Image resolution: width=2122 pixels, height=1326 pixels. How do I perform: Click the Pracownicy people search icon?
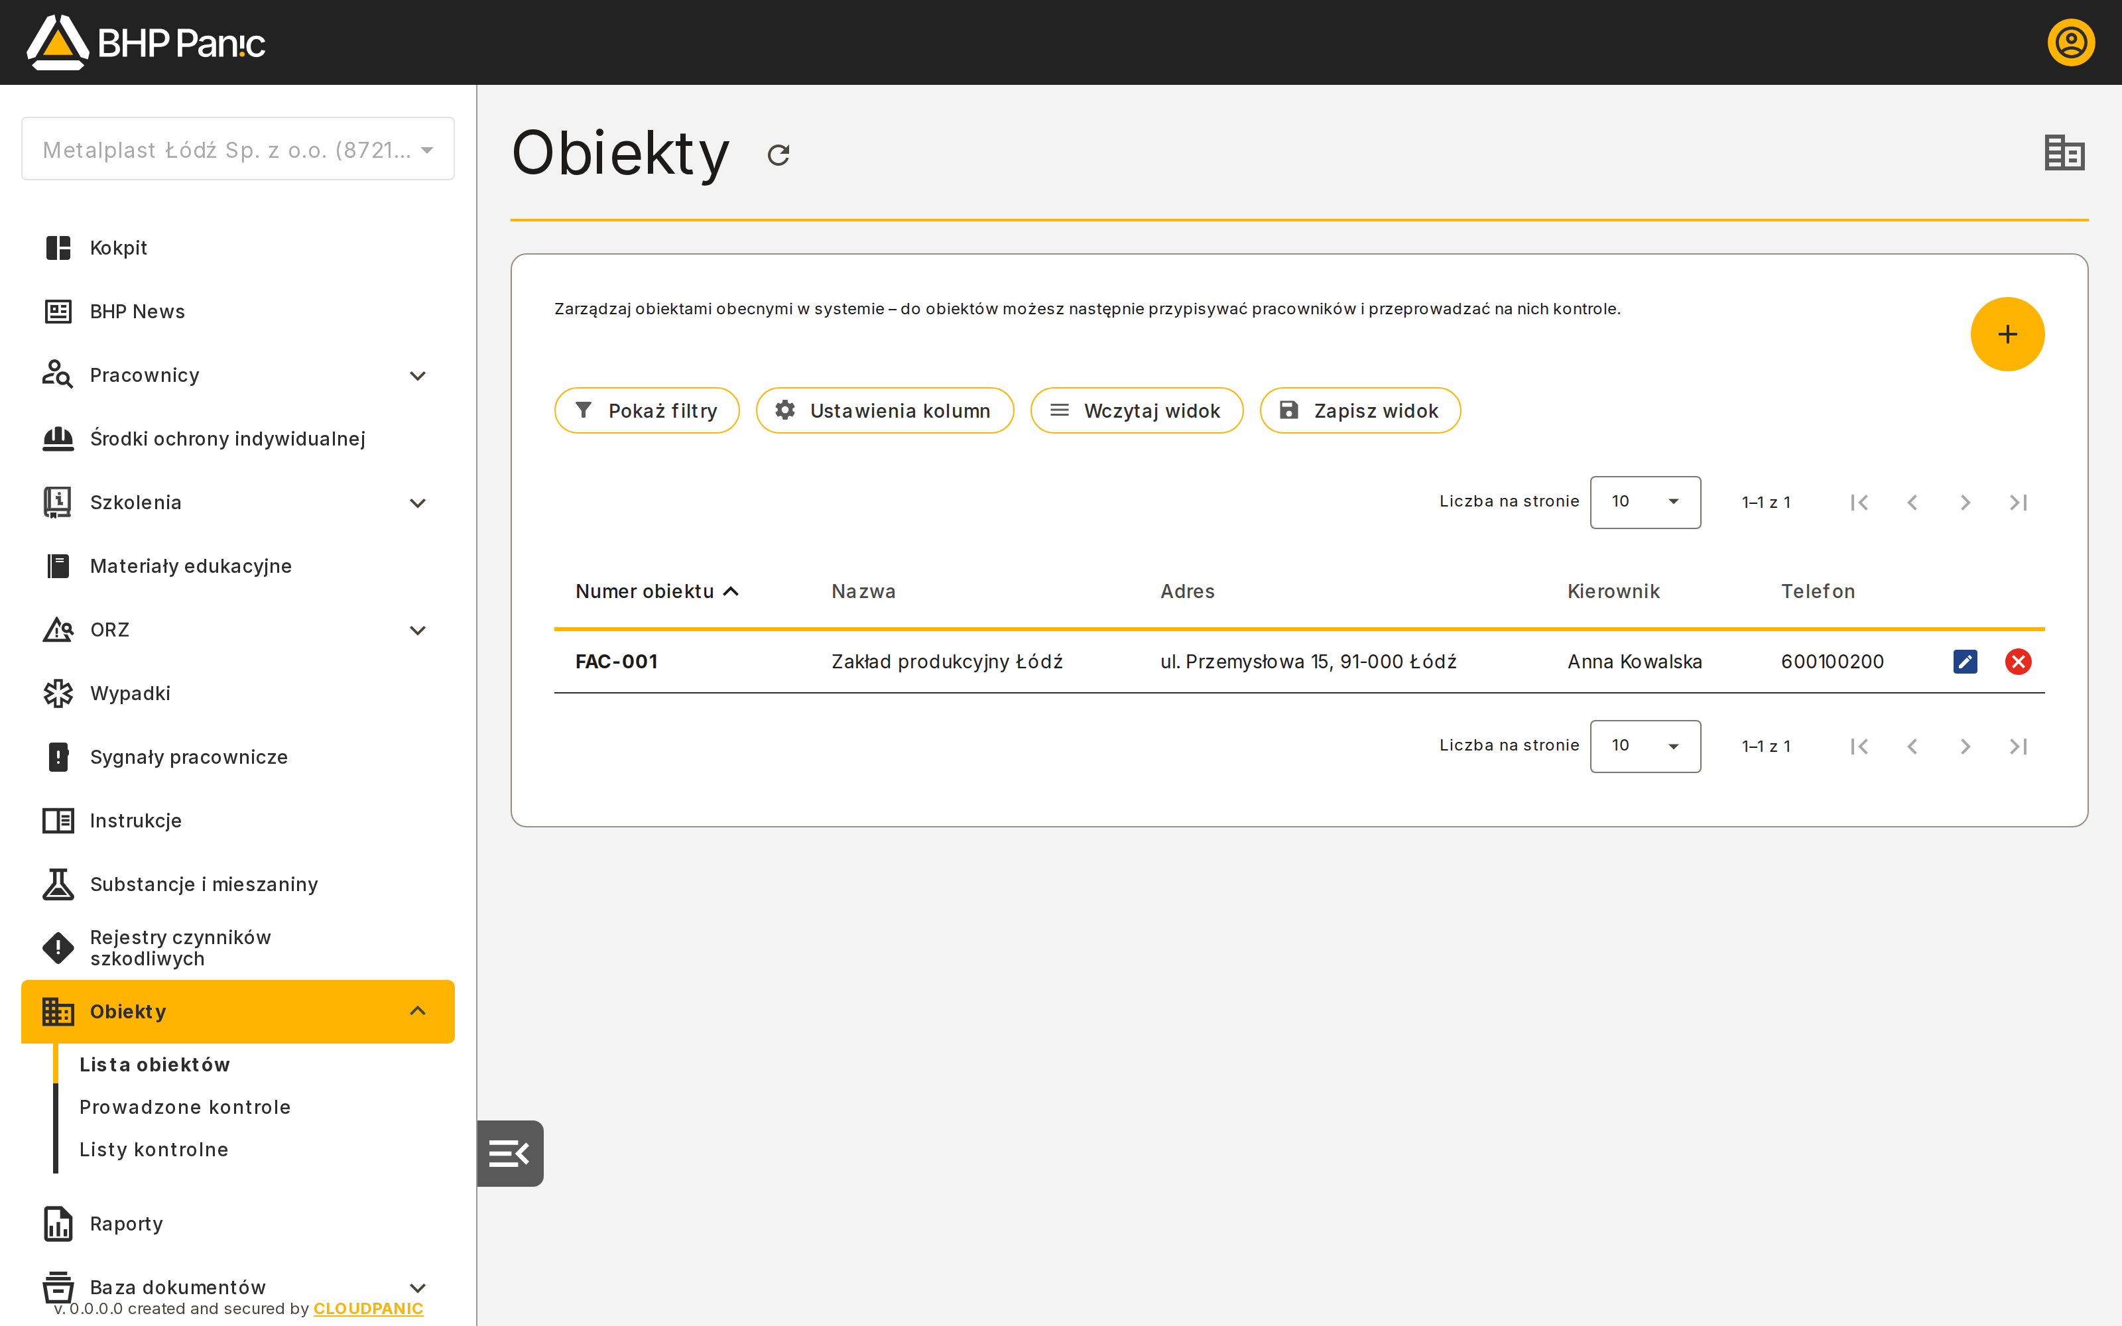coord(58,375)
